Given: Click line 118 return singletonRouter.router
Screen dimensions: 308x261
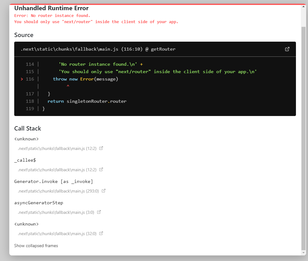Looking at the screenshot, I should tap(87, 101).
